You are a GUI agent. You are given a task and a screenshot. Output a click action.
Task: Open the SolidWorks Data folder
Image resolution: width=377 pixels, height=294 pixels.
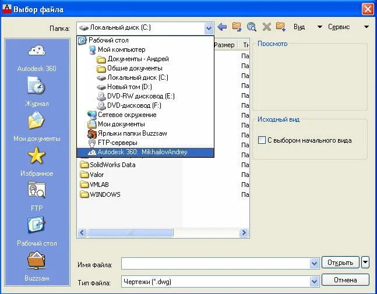(108, 165)
